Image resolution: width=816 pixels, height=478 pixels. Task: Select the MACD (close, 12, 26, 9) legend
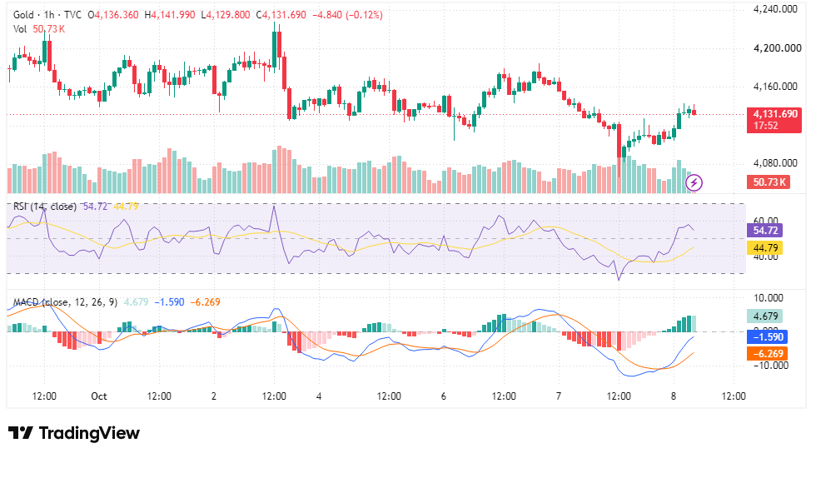click(65, 302)
